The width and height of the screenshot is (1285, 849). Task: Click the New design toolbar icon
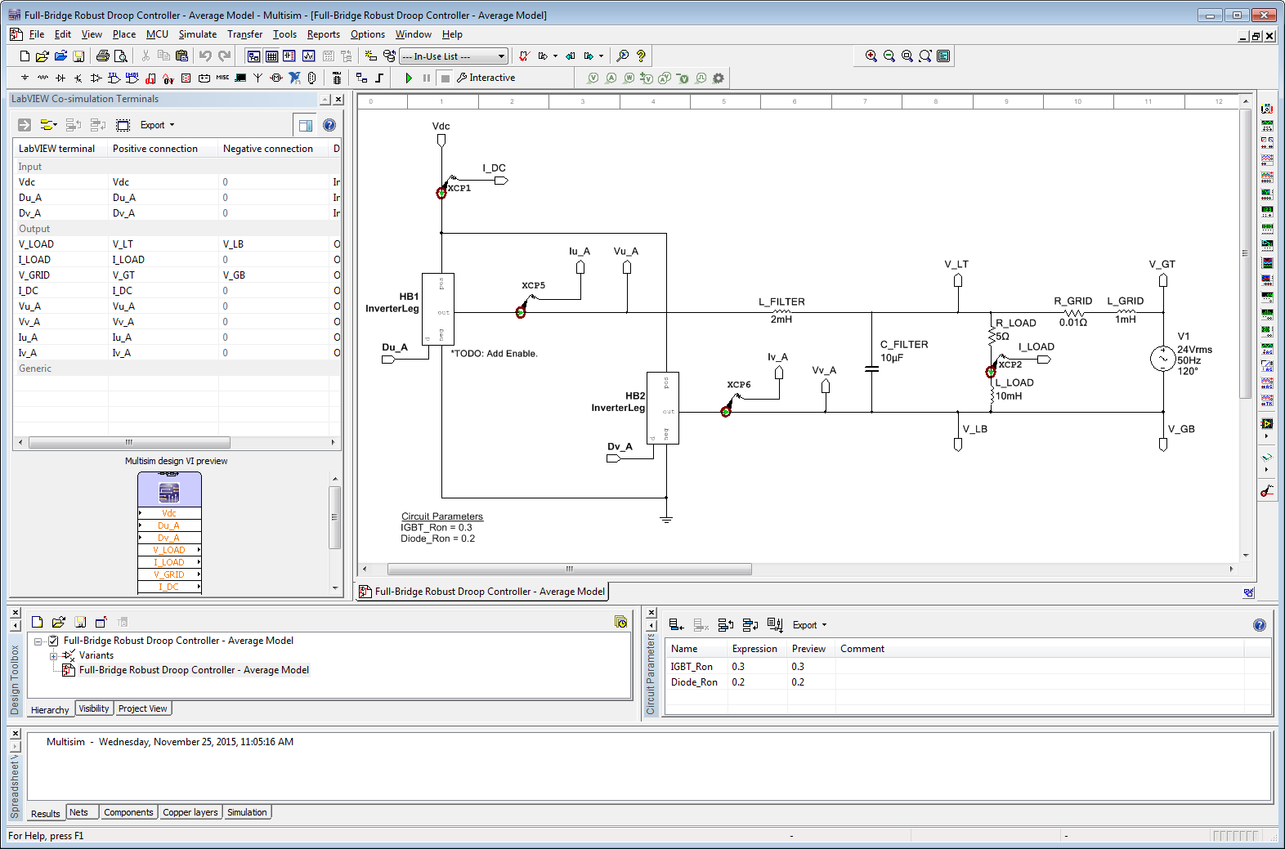pos(25,56)
